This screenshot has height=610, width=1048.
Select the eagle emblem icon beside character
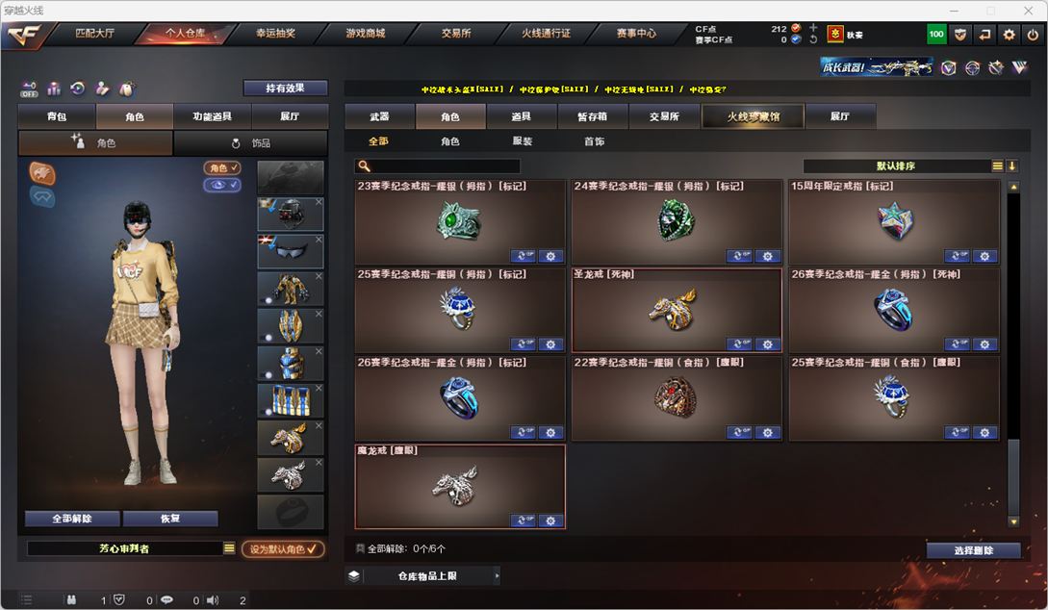point(42,174)
